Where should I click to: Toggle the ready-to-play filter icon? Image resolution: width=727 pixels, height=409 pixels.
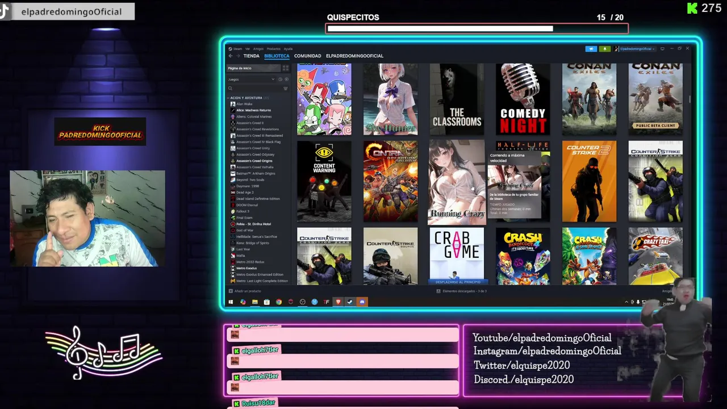286,80
